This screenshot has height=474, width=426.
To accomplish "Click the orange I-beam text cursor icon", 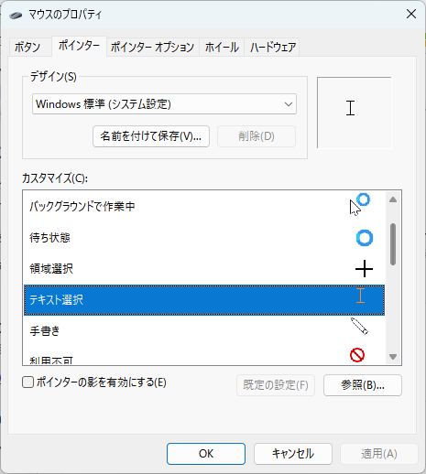I will pos(361,296).
